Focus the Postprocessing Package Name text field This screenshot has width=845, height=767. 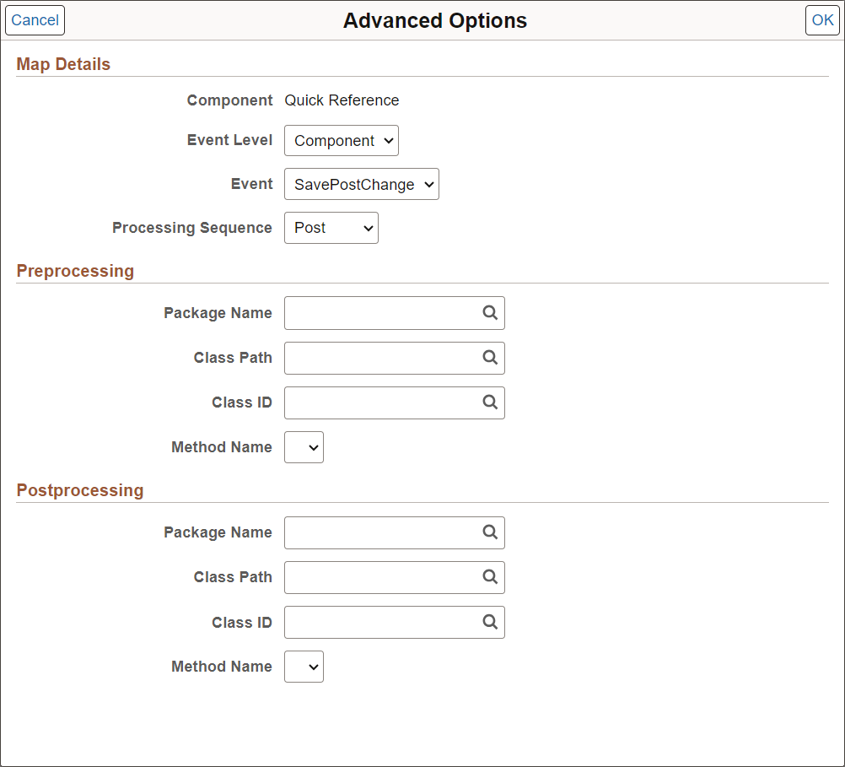point(381,532)
